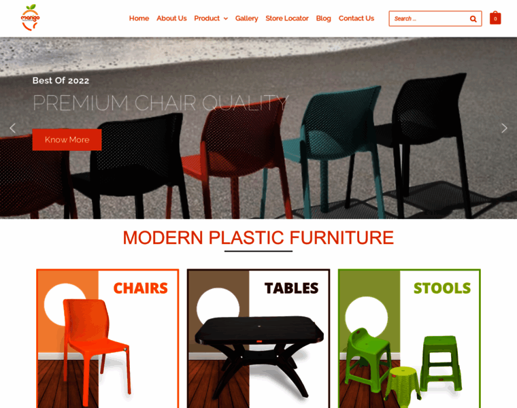Viewport: 517px width, 408px height.
Task: Click the Mango logo
Action: pos(31,18)
